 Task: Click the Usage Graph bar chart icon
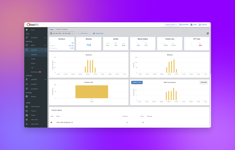pos(27,124)
